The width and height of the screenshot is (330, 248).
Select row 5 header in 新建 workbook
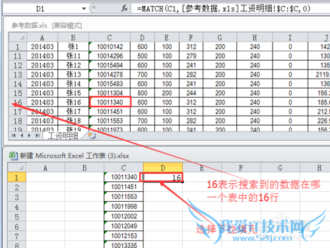[16, 217]
